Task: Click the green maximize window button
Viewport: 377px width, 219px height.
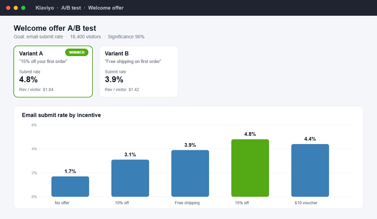Action: click(x=23, y=8)
